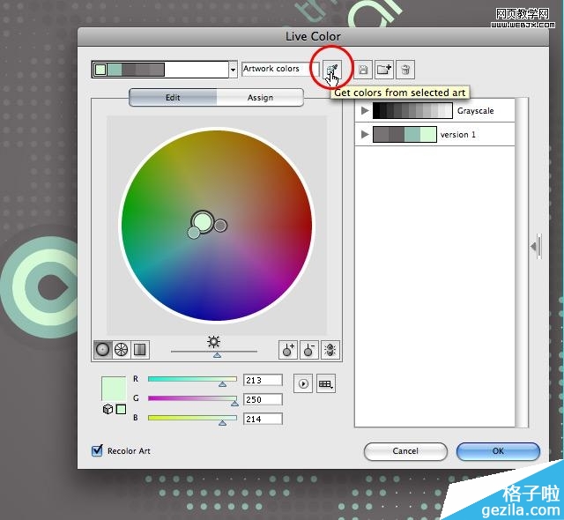Click the B value field showing 214
Image resolution: width=564 pixels, height=520 pixels.
(x=263, y=419)
